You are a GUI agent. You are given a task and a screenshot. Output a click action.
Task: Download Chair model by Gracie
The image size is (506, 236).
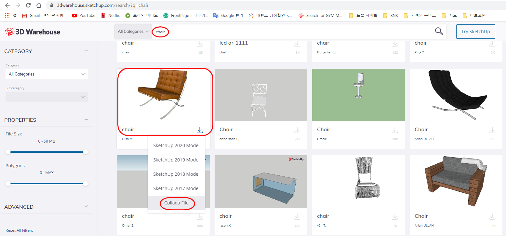click(395, 130)
